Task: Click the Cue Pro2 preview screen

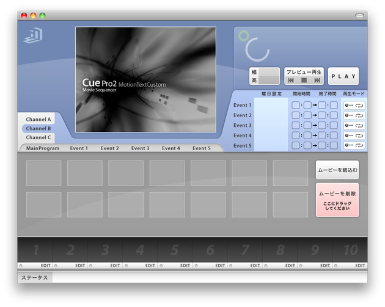Action: click(146, 80)
